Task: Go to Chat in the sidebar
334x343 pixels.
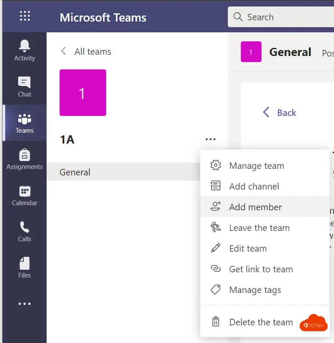Action: pyautogui.click(x=25, y=87)
